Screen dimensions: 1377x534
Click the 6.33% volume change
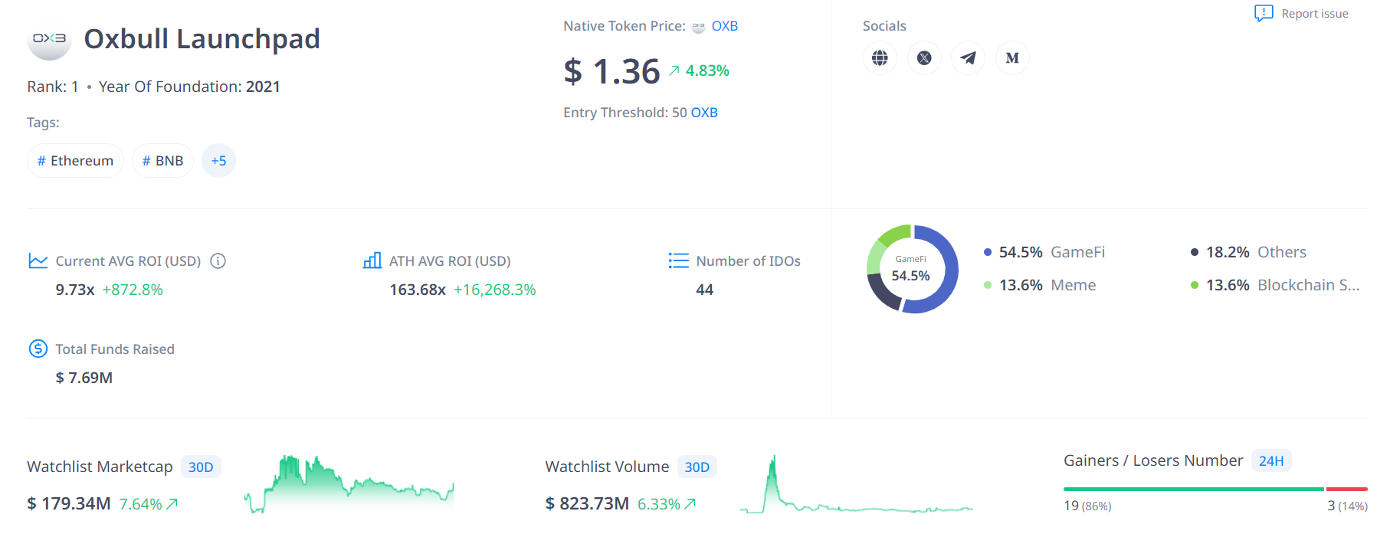click(x=659, y=504)
